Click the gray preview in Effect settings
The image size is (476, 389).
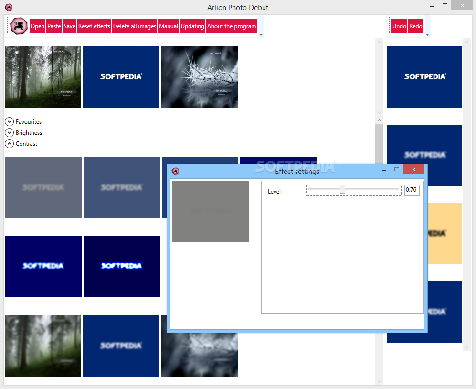pyautogui.click(x=211, y=211)
